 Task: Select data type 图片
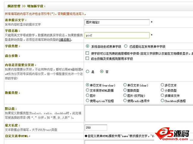[87, 95]
